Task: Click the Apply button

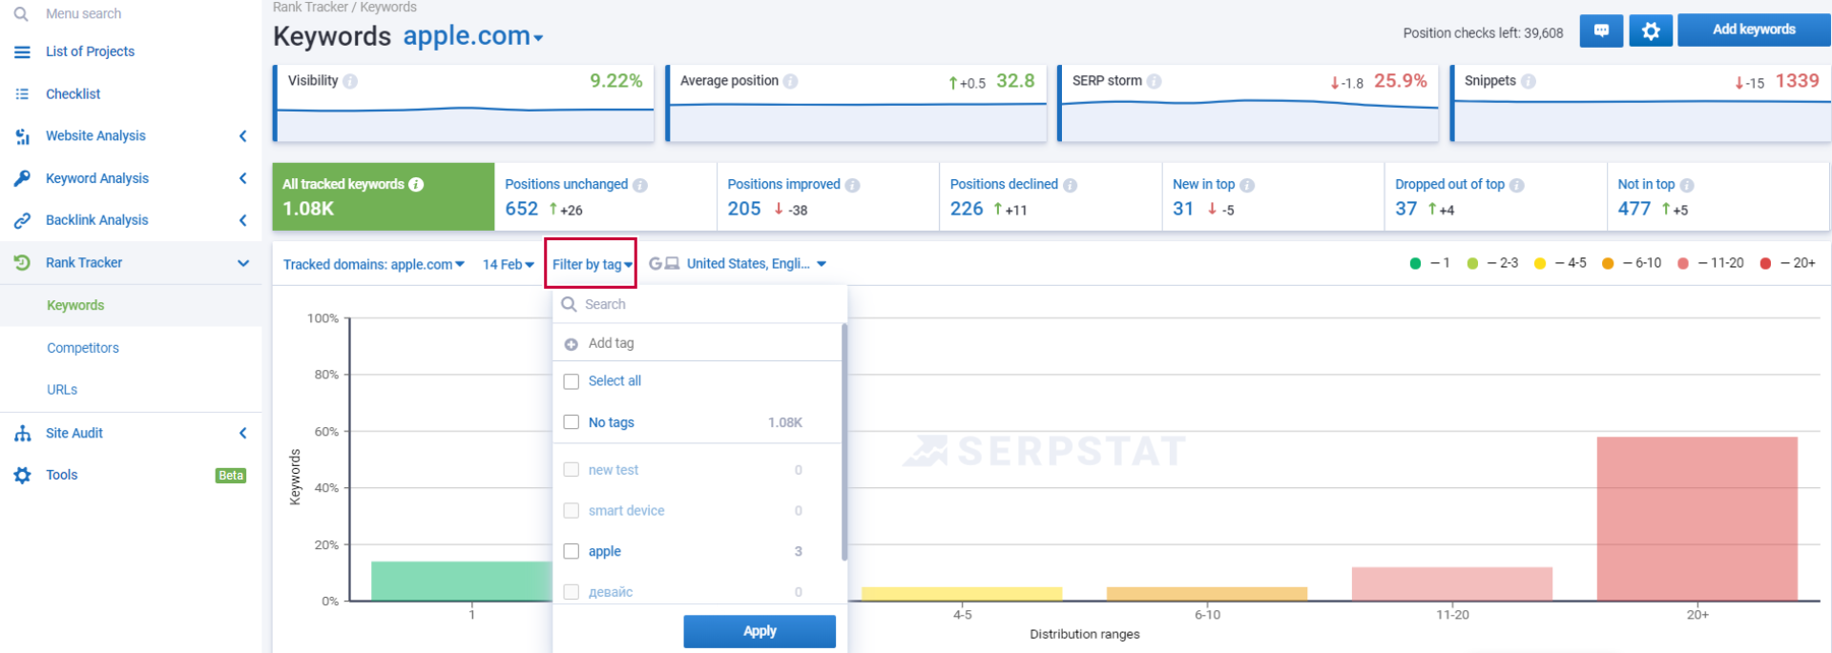Action: [760, 631]
